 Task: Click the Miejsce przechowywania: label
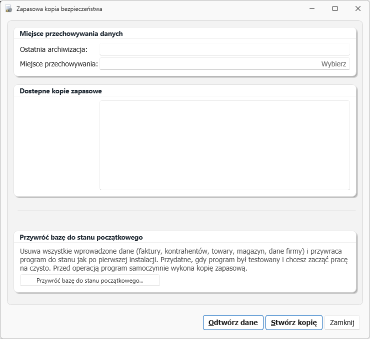pos(59,64)
